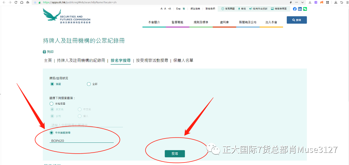Viewport: 349px width, 165px height.
Task: Click the blue 搜尋 button in the header
Action: click(x=297, y=20)
